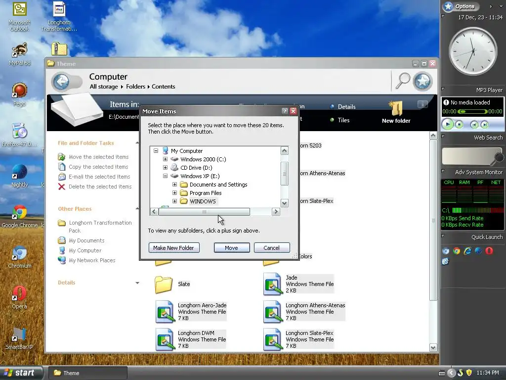
Task: Click Copy the selected items link
Action: click(98, 167)
